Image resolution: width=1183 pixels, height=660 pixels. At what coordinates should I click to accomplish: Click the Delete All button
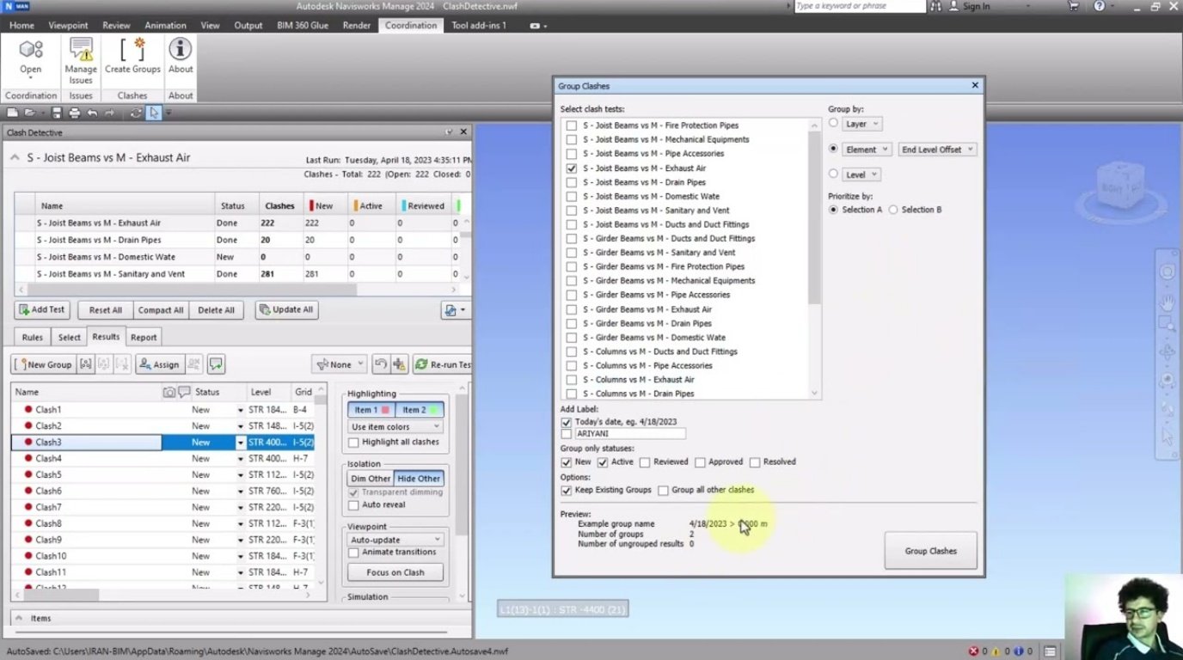click(216, 310)
